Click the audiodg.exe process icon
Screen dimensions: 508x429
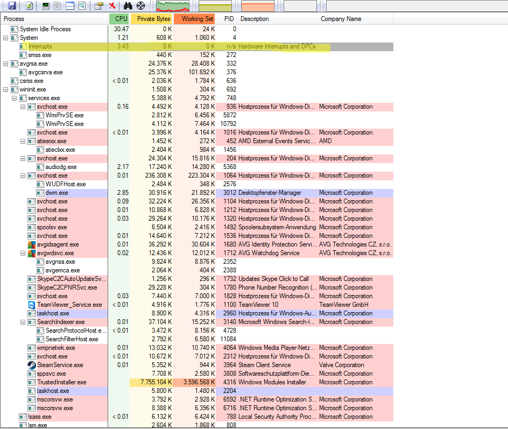(40, 167)
